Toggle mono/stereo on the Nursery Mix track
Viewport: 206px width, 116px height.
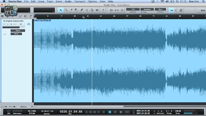21,24
